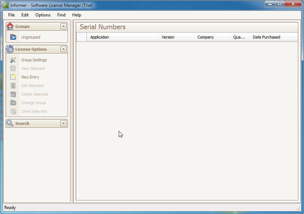Click the resize grip in the status bar

(x=298, y=208)
